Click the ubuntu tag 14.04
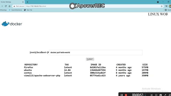Screen dimensions: 171x96 [x=67, y=70]
